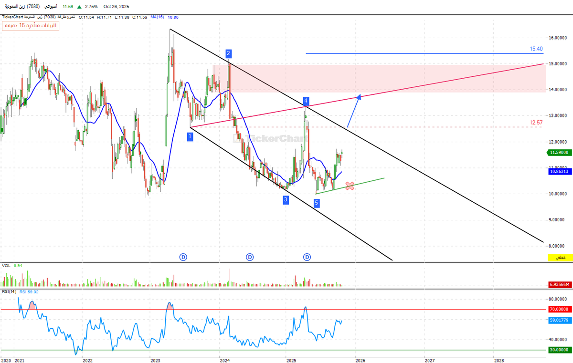
Task: Click the 6.93566M volume value tag
Action: tap(559, 285)
